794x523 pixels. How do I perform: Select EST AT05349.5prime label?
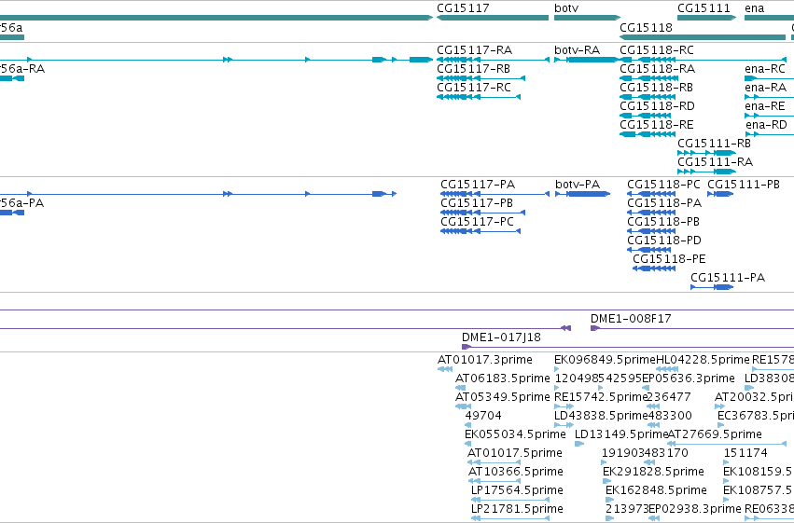pyautogui.click(x=502, y=397)
